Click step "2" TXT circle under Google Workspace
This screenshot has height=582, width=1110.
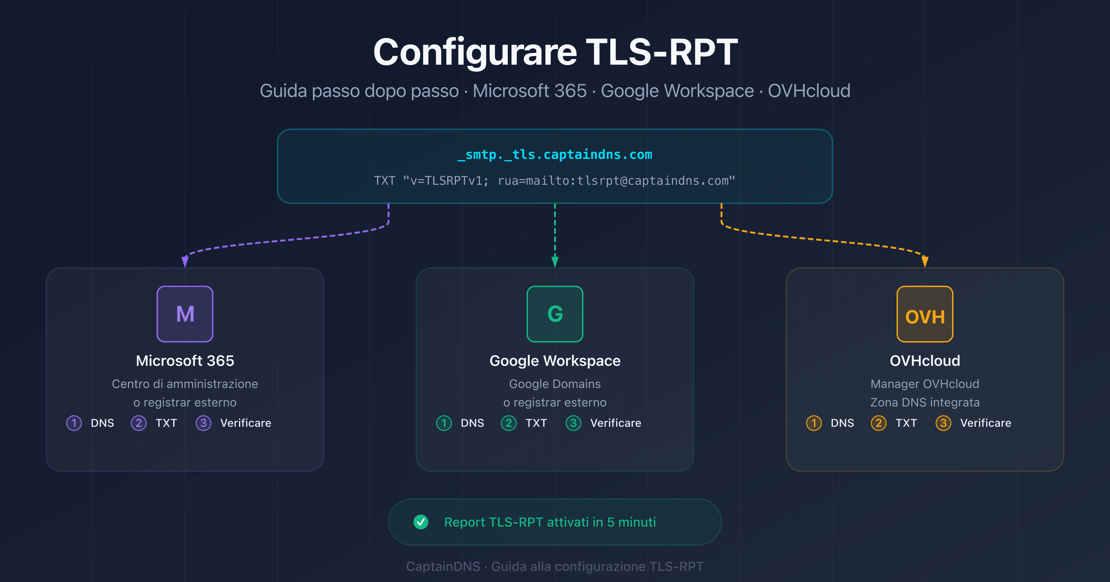[508, 423]
